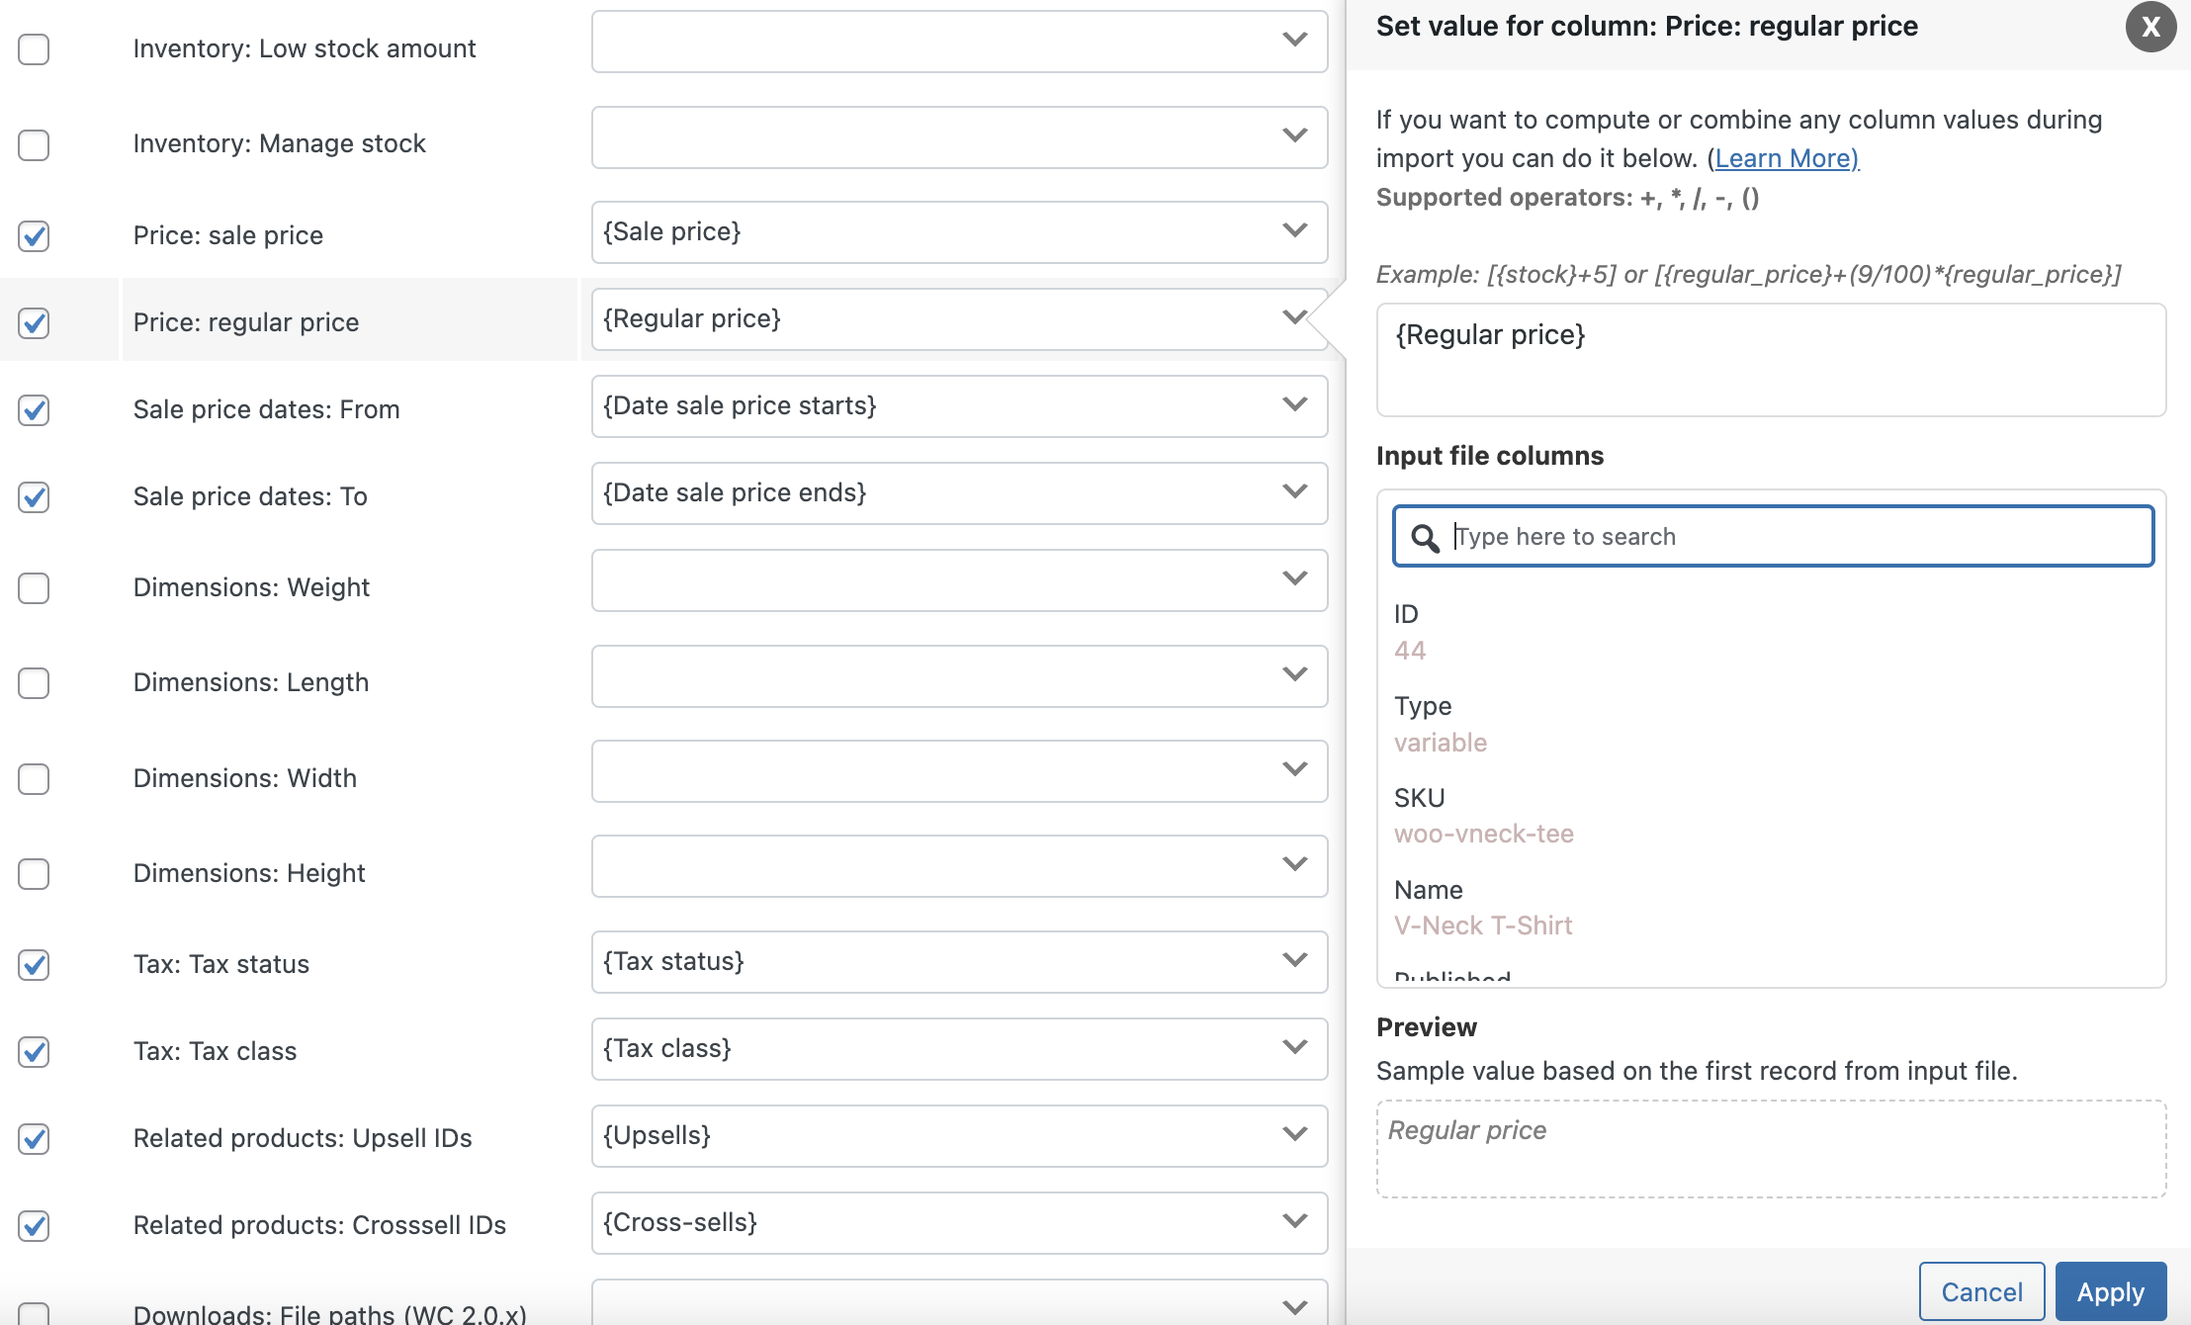Click the Preview sample value box
The height and width of the screenshot is (1325, 2191).
tap(1772, 1149)
